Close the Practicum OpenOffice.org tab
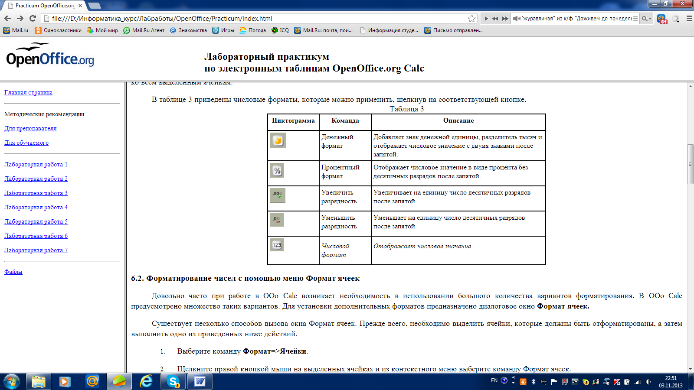Image resolution: width=694 pixels, height=390 pixels. (80, 6)
